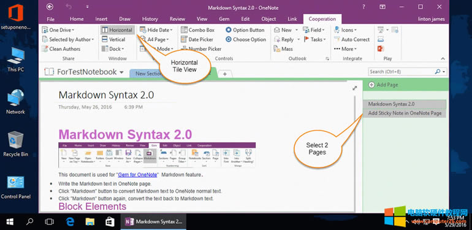
Task: Click the back arrow in the title bar
Action: (50, 7)
